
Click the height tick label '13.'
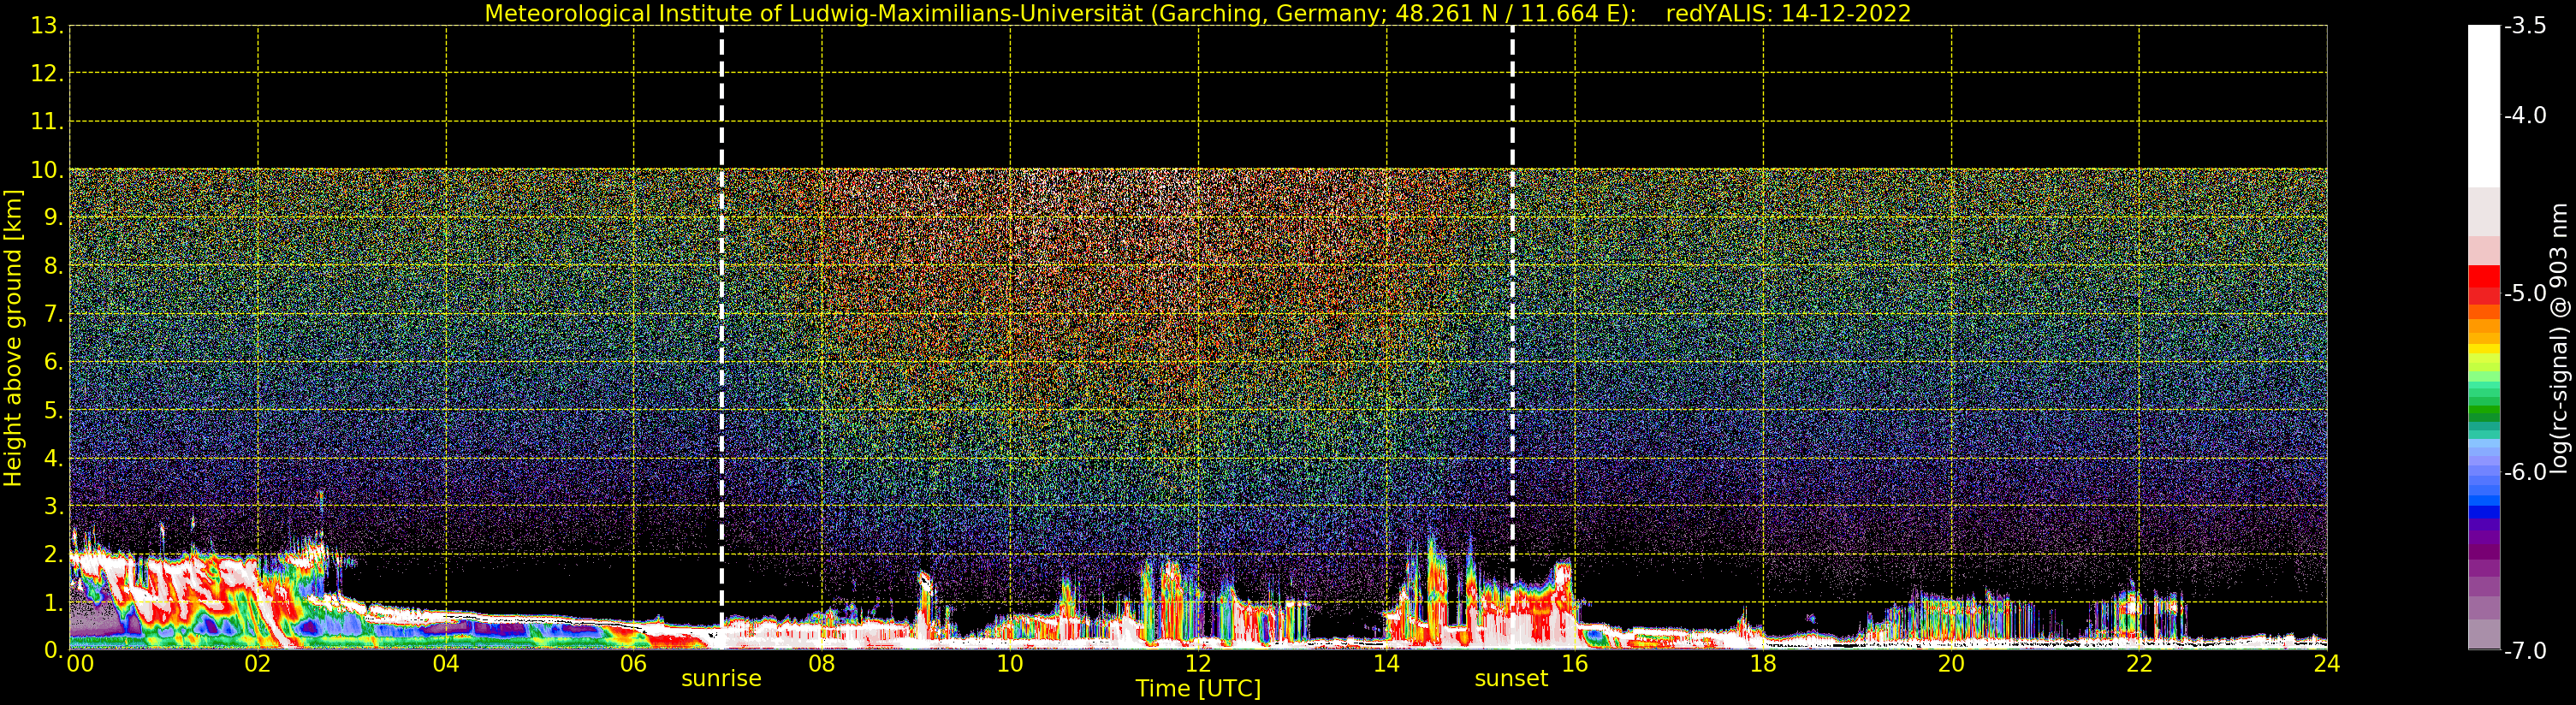(x=47, y=26)
